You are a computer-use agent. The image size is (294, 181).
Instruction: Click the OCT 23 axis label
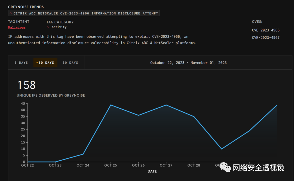click(x=55, y=165)
